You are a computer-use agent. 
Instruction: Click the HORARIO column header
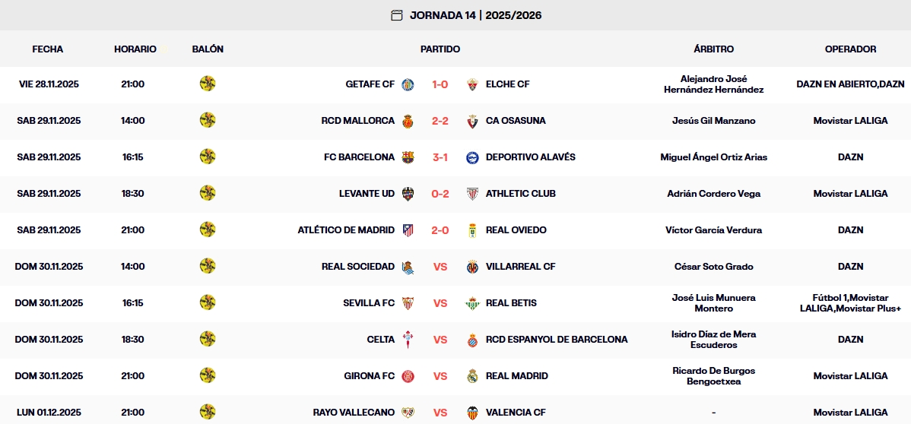[x=135, y=49]
